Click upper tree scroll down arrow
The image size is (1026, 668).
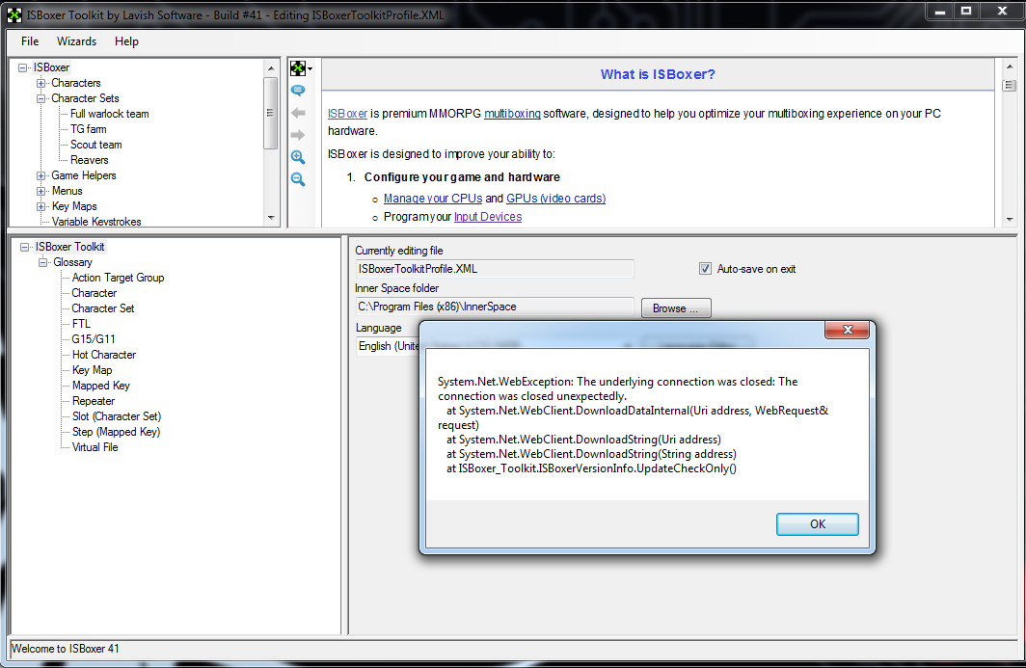tap(271, 218)
